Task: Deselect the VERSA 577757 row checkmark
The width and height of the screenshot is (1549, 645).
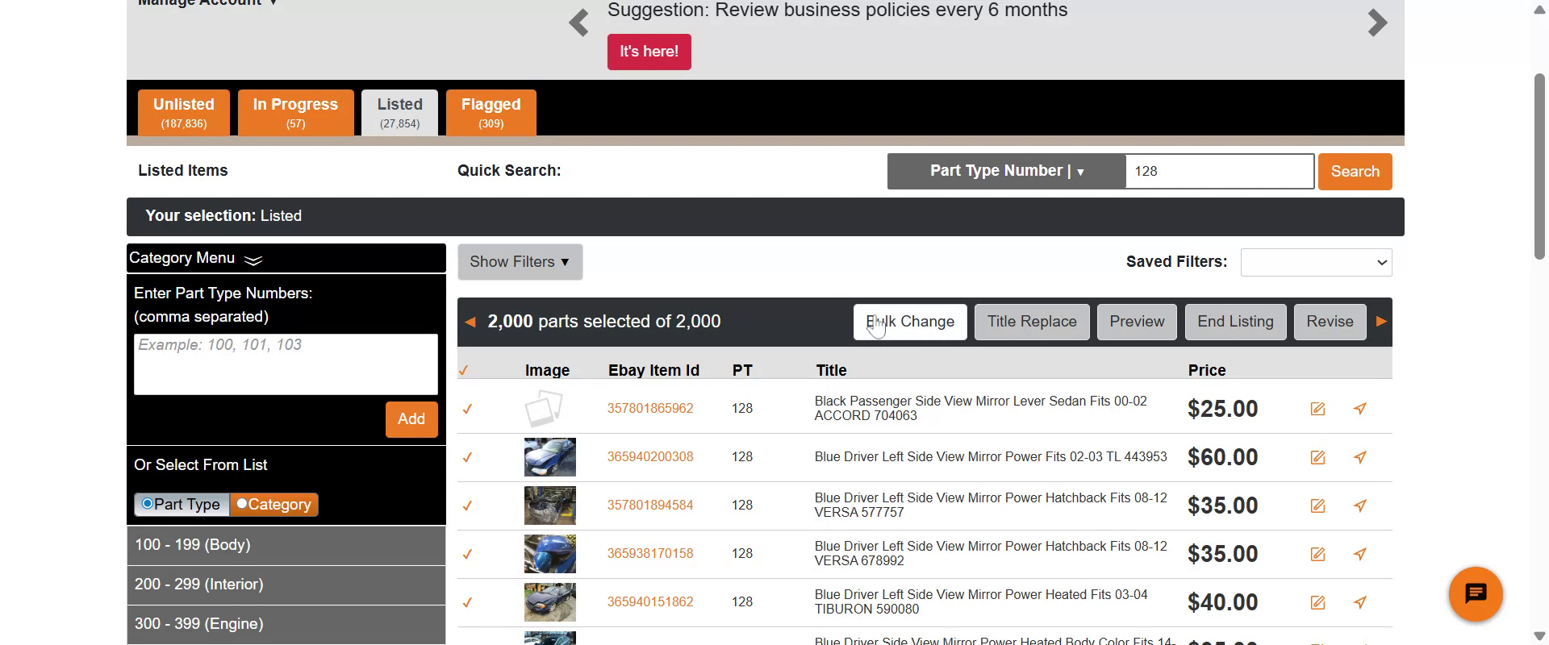Action: (467, 506)
